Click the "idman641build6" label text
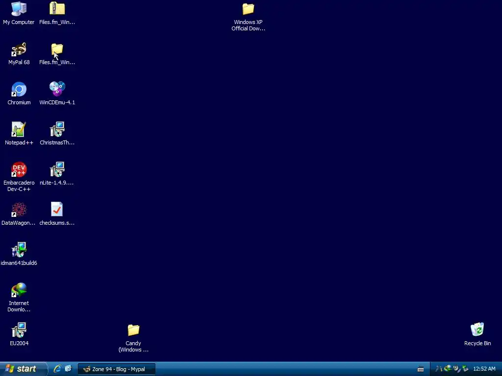Viewport: 502px width, 376px height. pyautogui.click(x=19, y=263)
